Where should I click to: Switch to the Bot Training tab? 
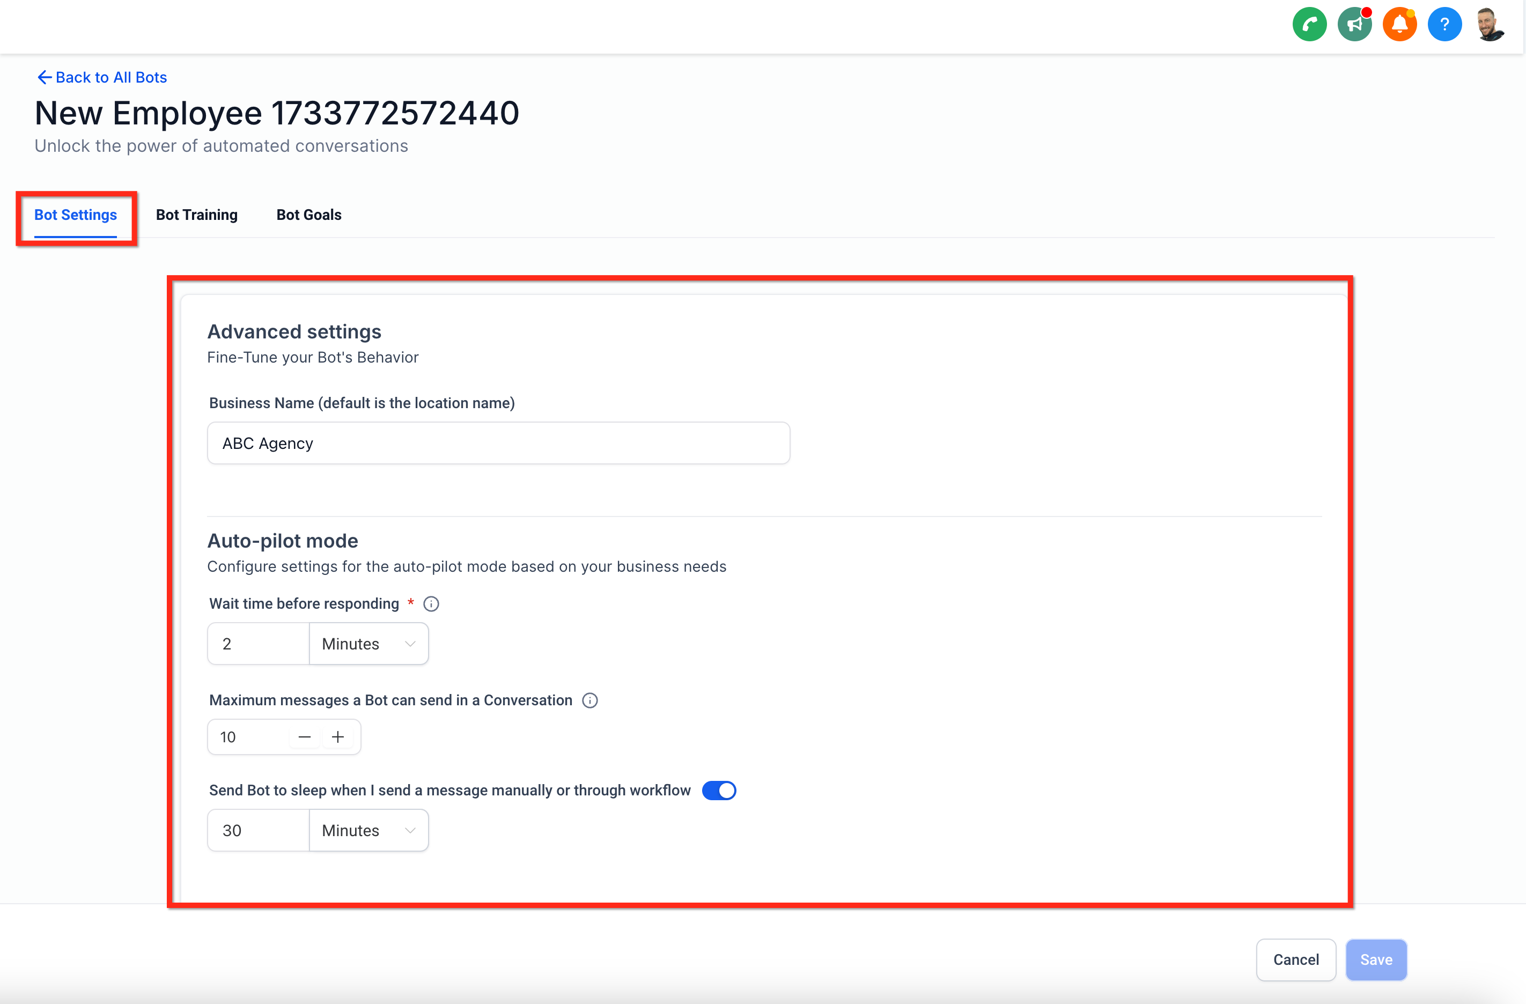point(197,215)
